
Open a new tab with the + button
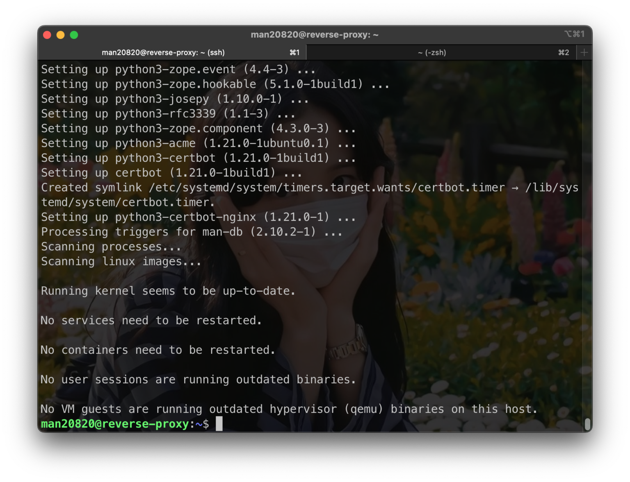[584, 52]
